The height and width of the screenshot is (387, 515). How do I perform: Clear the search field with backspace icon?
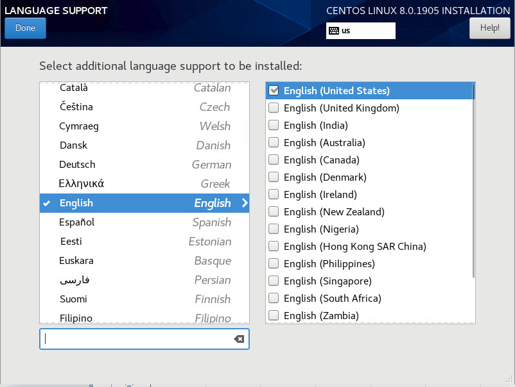[x=239, y=339]
